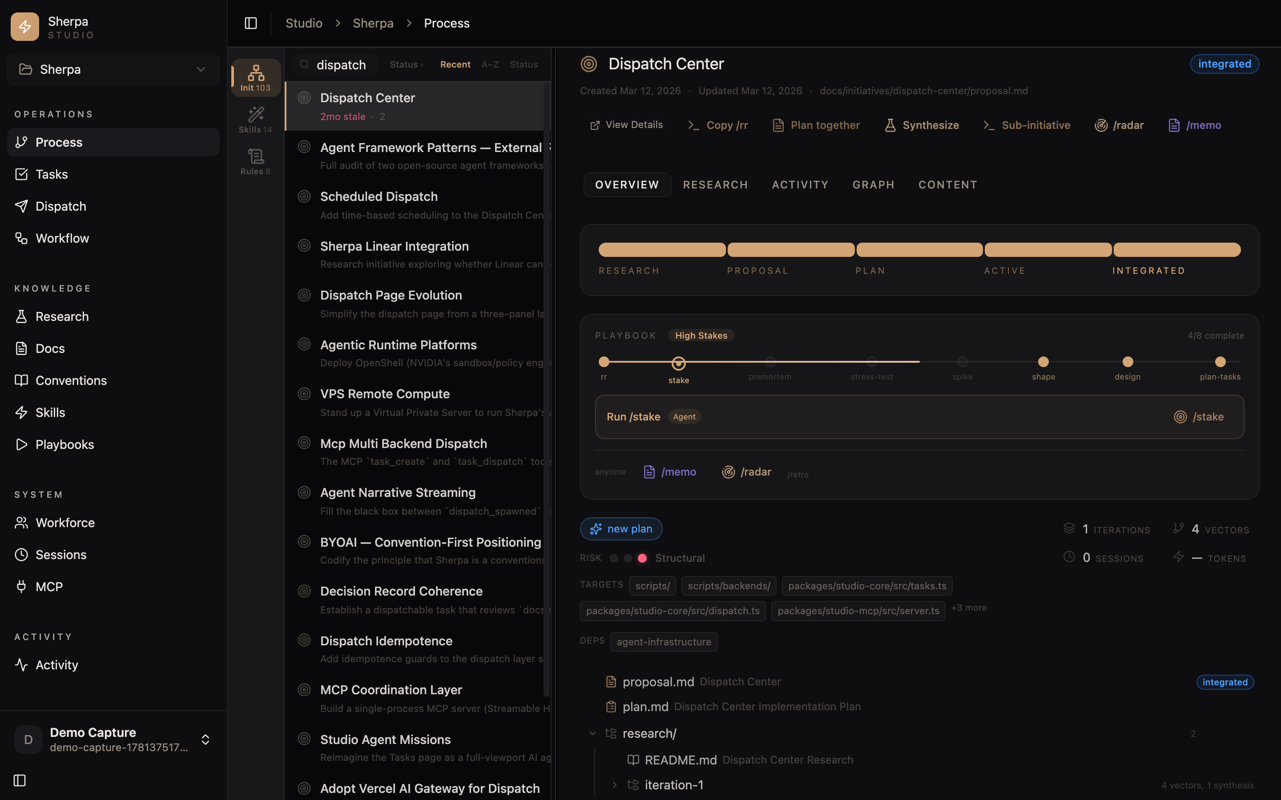Open the Skills 14 wand icon
The height and width of the screenshot is (800, 1281).
[256, 120]
